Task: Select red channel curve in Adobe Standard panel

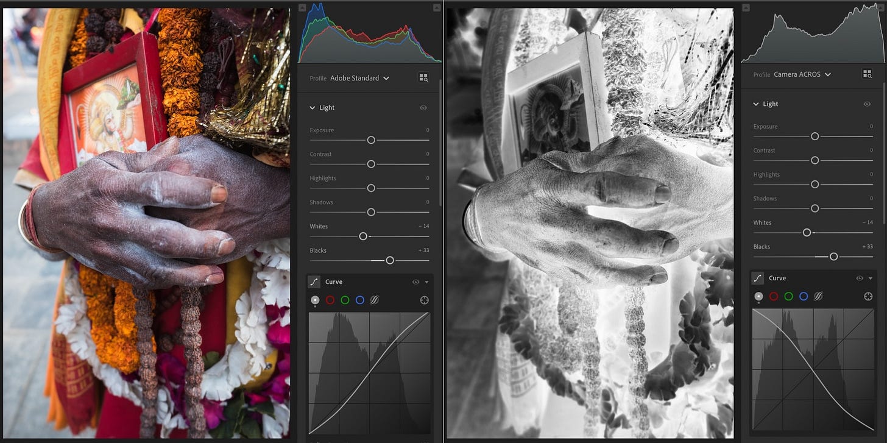Action: pyautogui.click(x=330, y=300)
